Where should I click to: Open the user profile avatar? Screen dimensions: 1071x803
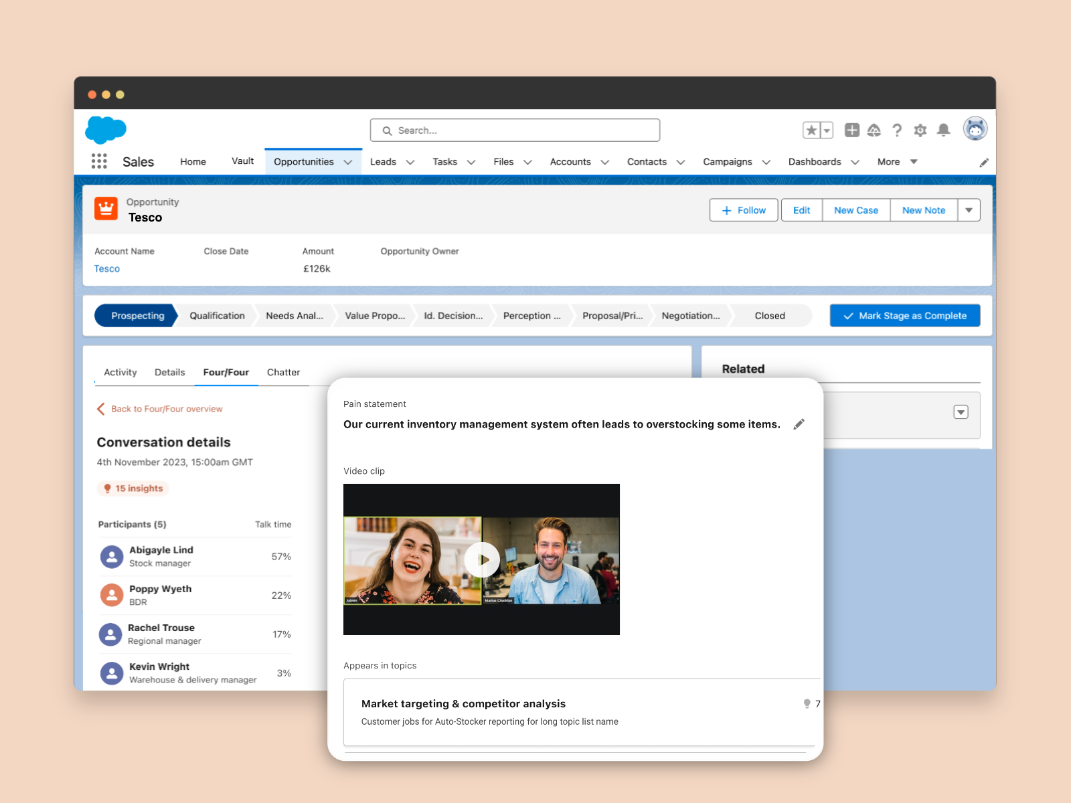pos(975,128)
